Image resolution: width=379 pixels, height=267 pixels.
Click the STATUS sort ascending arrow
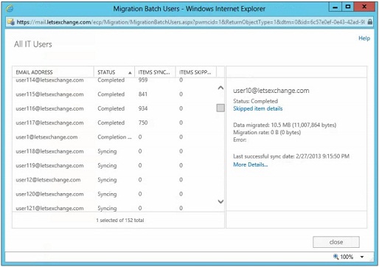pos(130,73)
